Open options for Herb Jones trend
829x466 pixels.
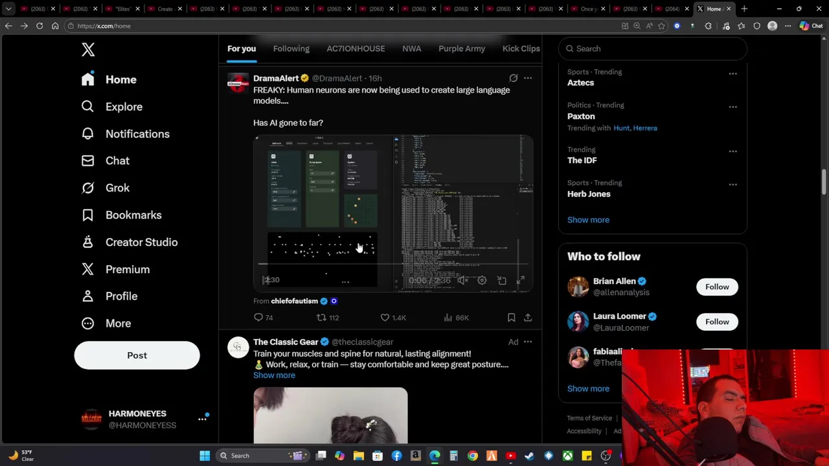732,184
